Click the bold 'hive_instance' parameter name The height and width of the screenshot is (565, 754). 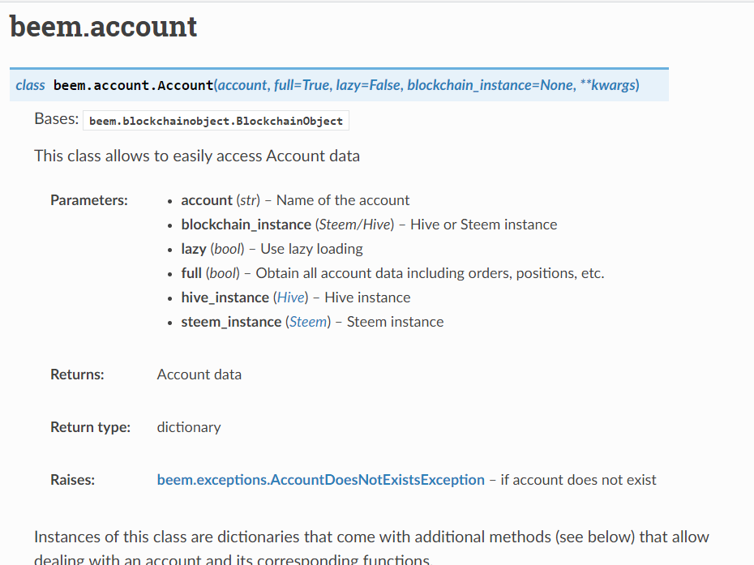225,297
